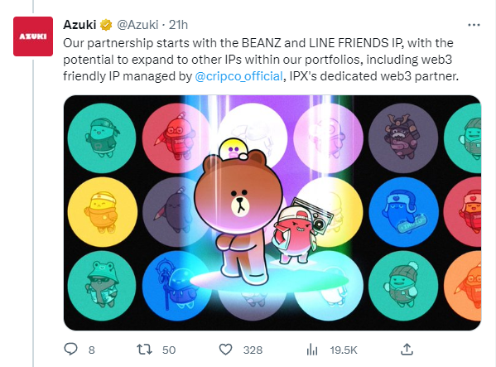Share the tweet via upload arrow icon
The width and height of the screenshot is (496, 367).
[x=407, y=350]
